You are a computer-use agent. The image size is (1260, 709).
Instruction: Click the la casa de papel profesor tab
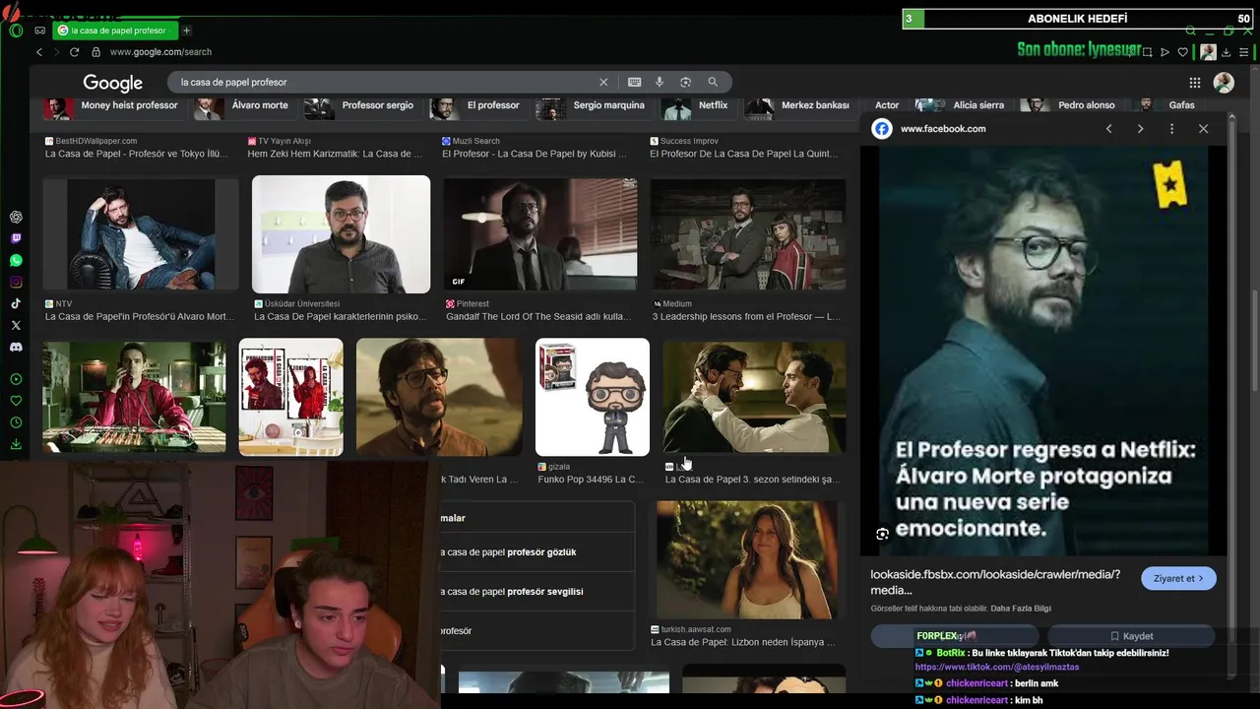tap(113, 31)
